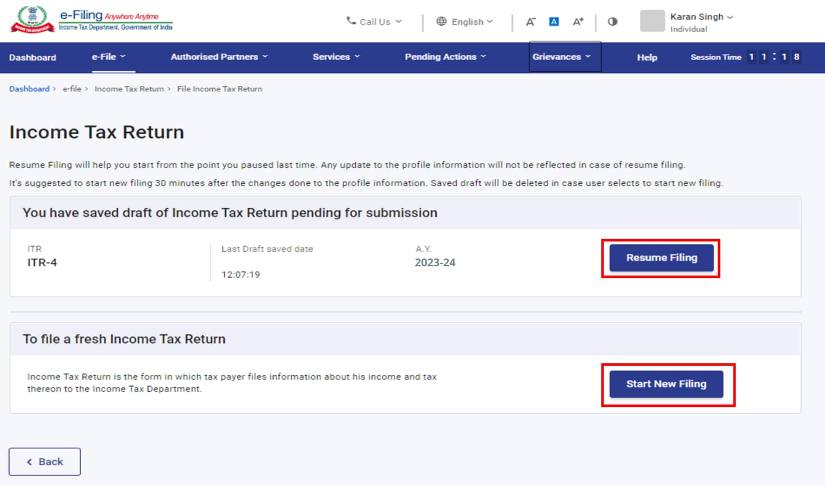This screenshot has width=825, height=485.
Task: Open the e-File menu
Action: (x=108, y=57)
